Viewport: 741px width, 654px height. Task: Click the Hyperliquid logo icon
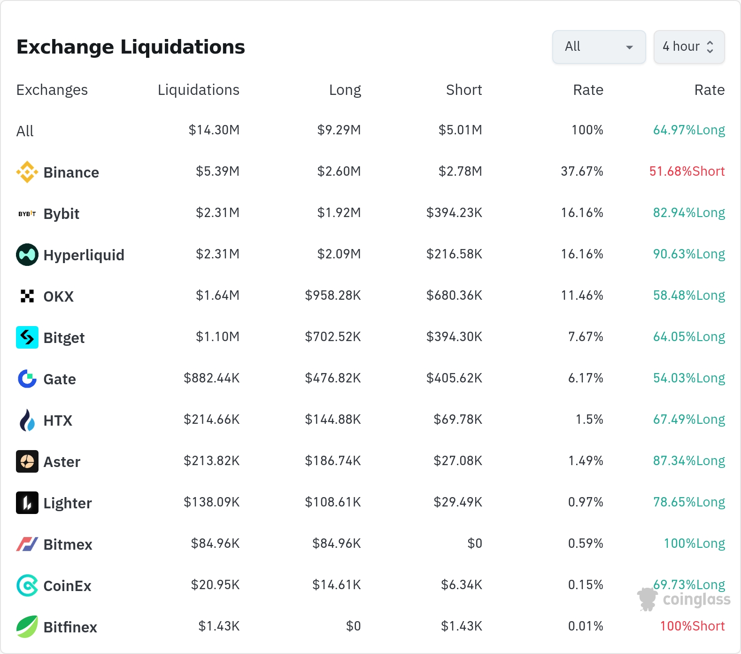pyautogui.click(x=27, y=255)
